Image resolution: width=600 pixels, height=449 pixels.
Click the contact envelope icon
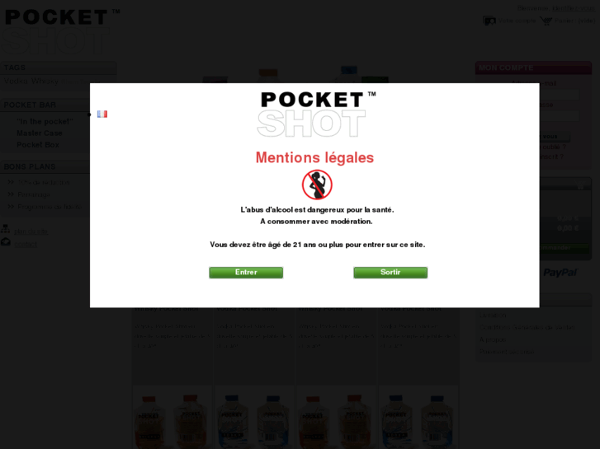pyautogui.click(x=5, y=242)
